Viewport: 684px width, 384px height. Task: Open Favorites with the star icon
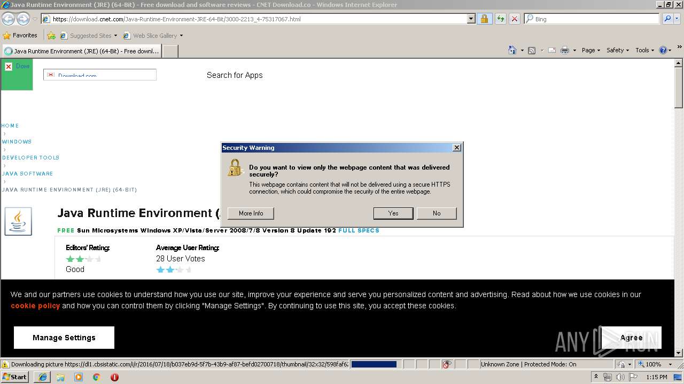(6, 35)
